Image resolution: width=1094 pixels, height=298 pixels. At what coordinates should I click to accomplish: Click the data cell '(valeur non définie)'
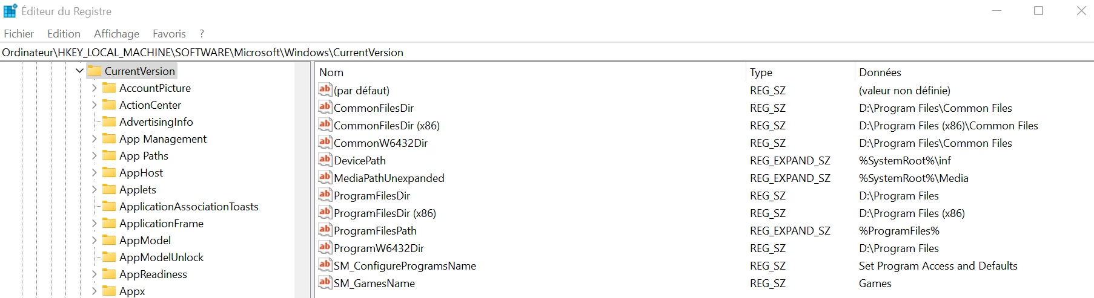pos(904,90)
